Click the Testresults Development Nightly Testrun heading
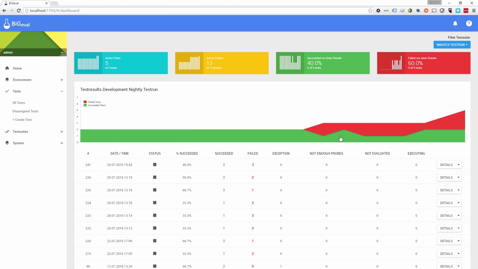478x269 pixels. [119, 89]
